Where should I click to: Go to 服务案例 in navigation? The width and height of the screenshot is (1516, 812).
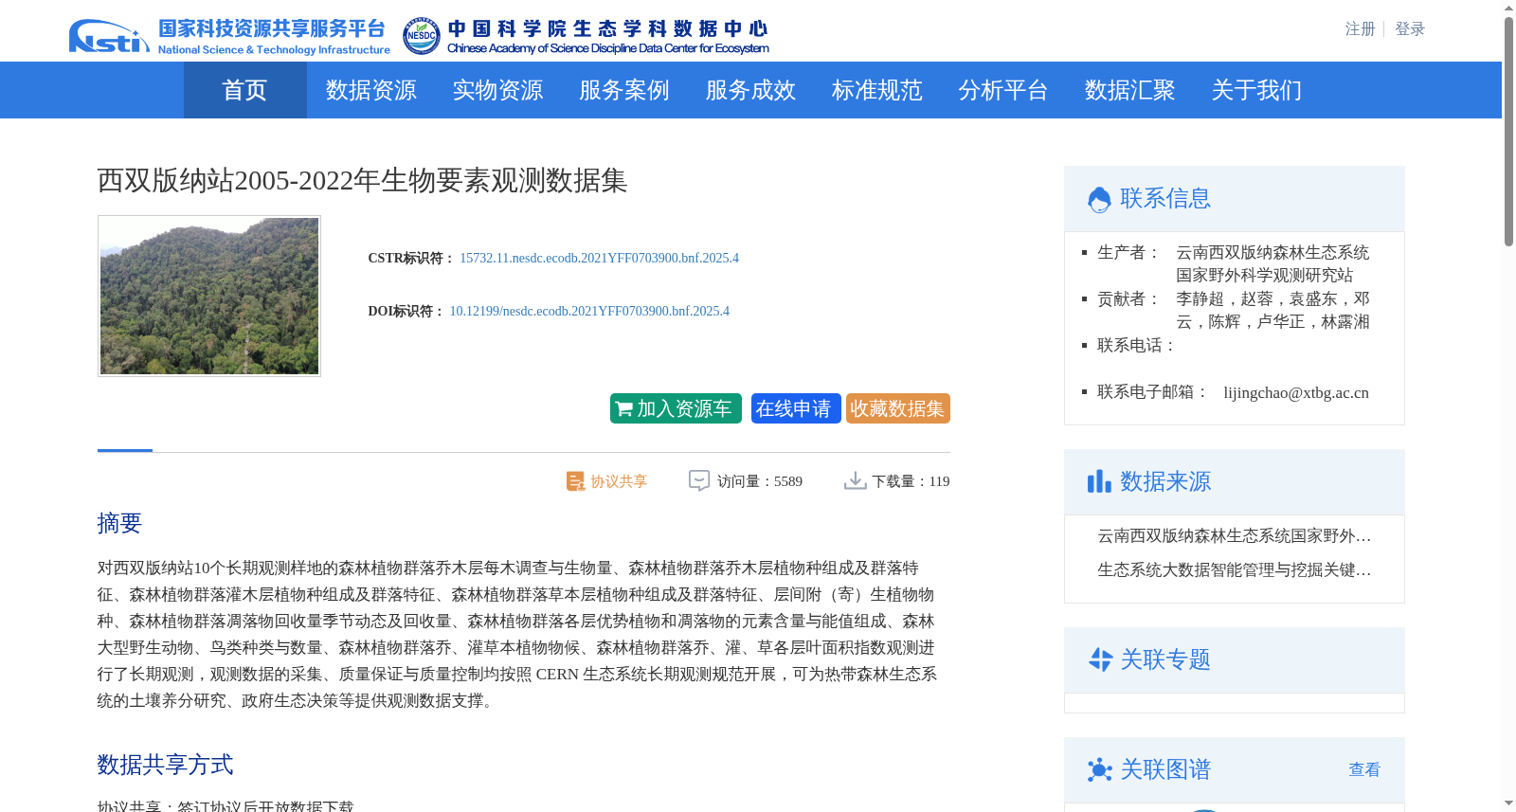624,90
